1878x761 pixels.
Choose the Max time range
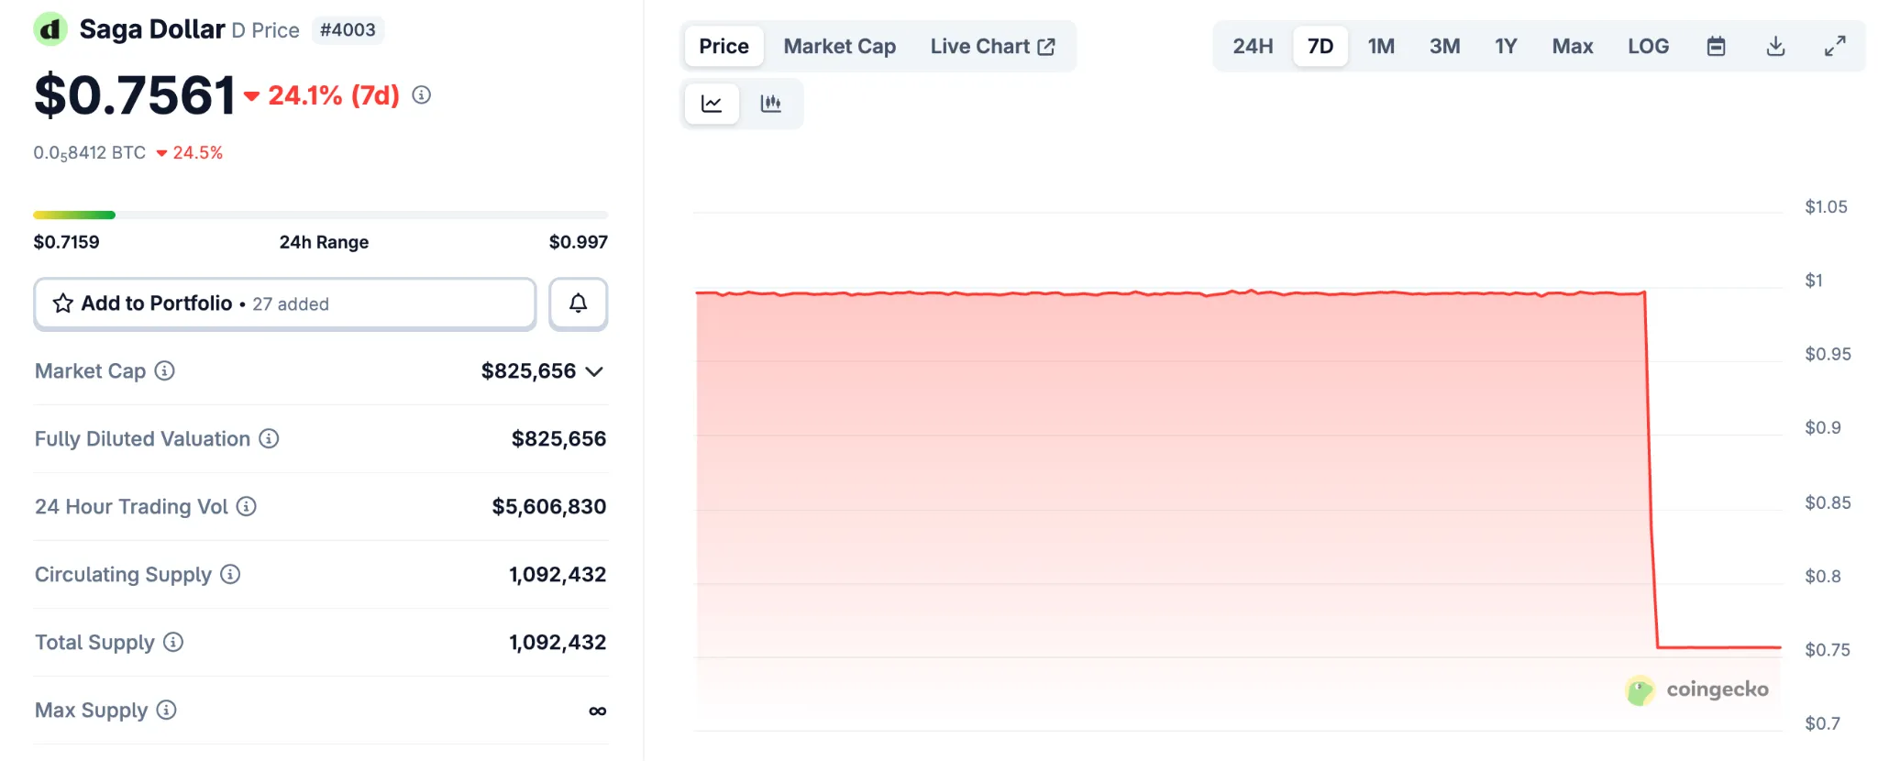click(1572, 47)
